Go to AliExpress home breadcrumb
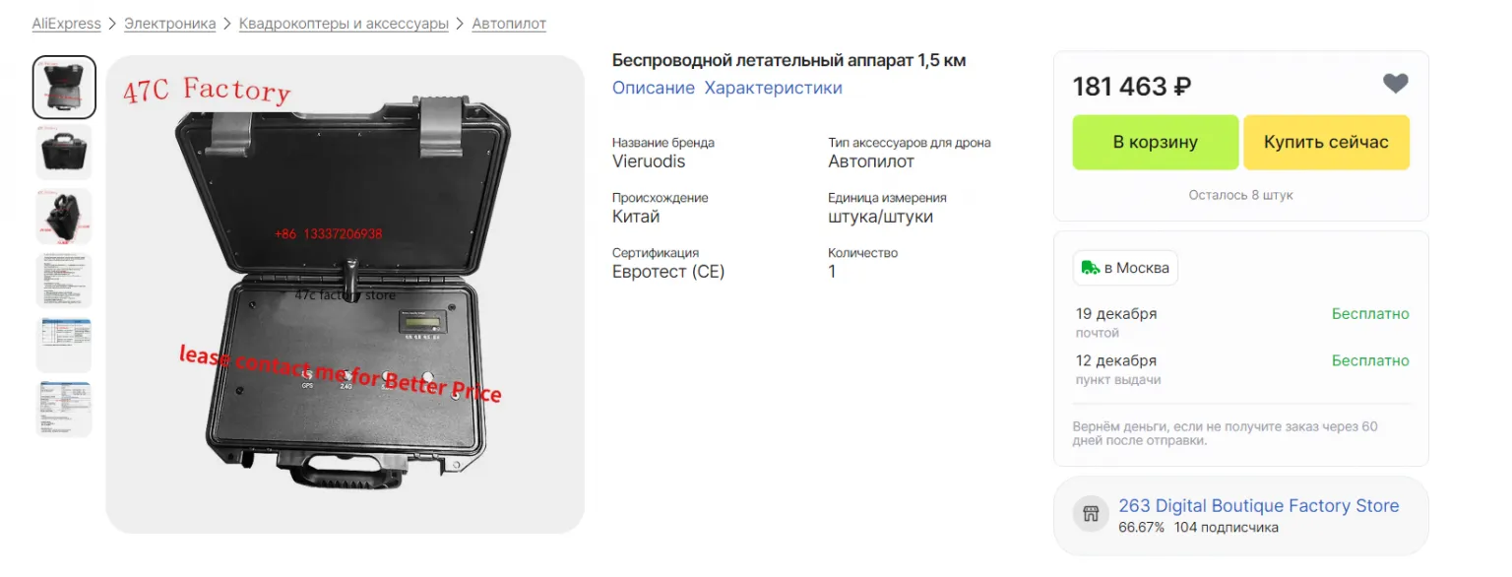The image size is (1512, 577). (x=66, y=24)
